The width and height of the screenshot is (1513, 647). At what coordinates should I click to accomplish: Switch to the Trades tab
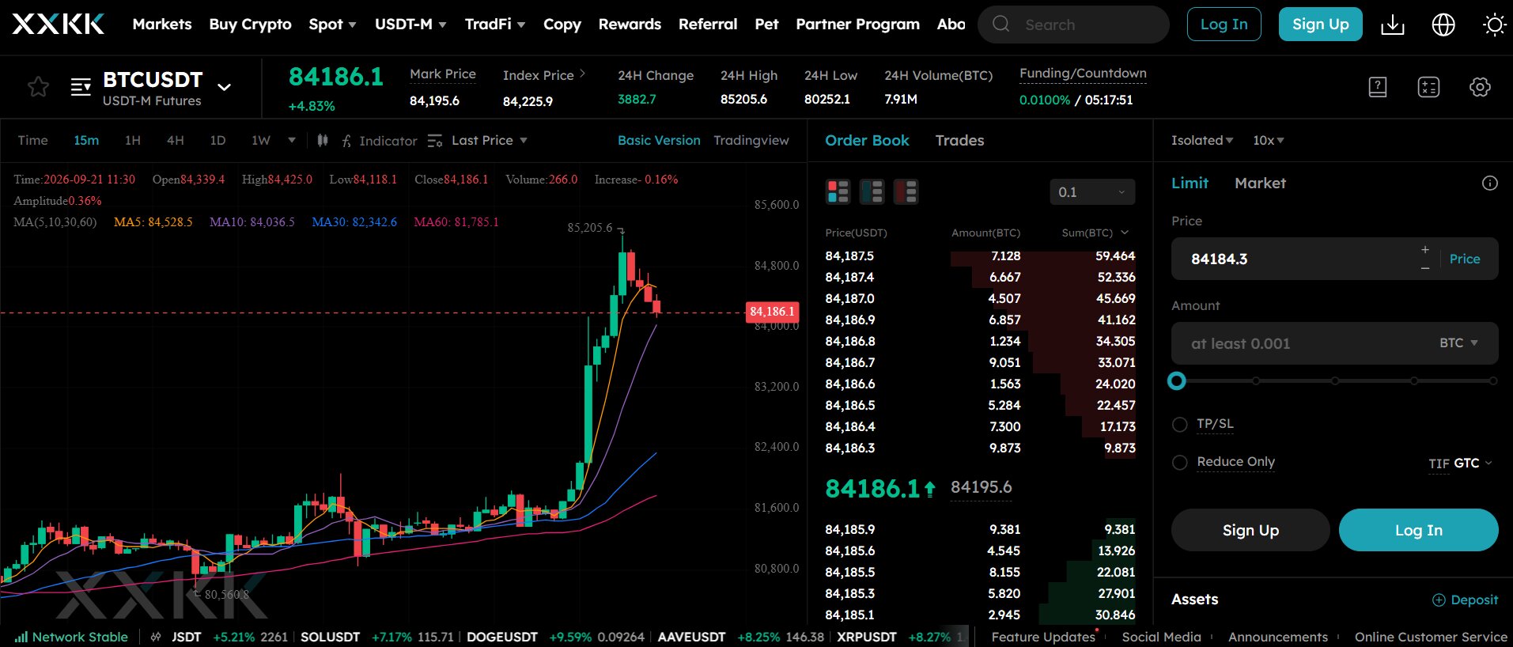(959, 140)
